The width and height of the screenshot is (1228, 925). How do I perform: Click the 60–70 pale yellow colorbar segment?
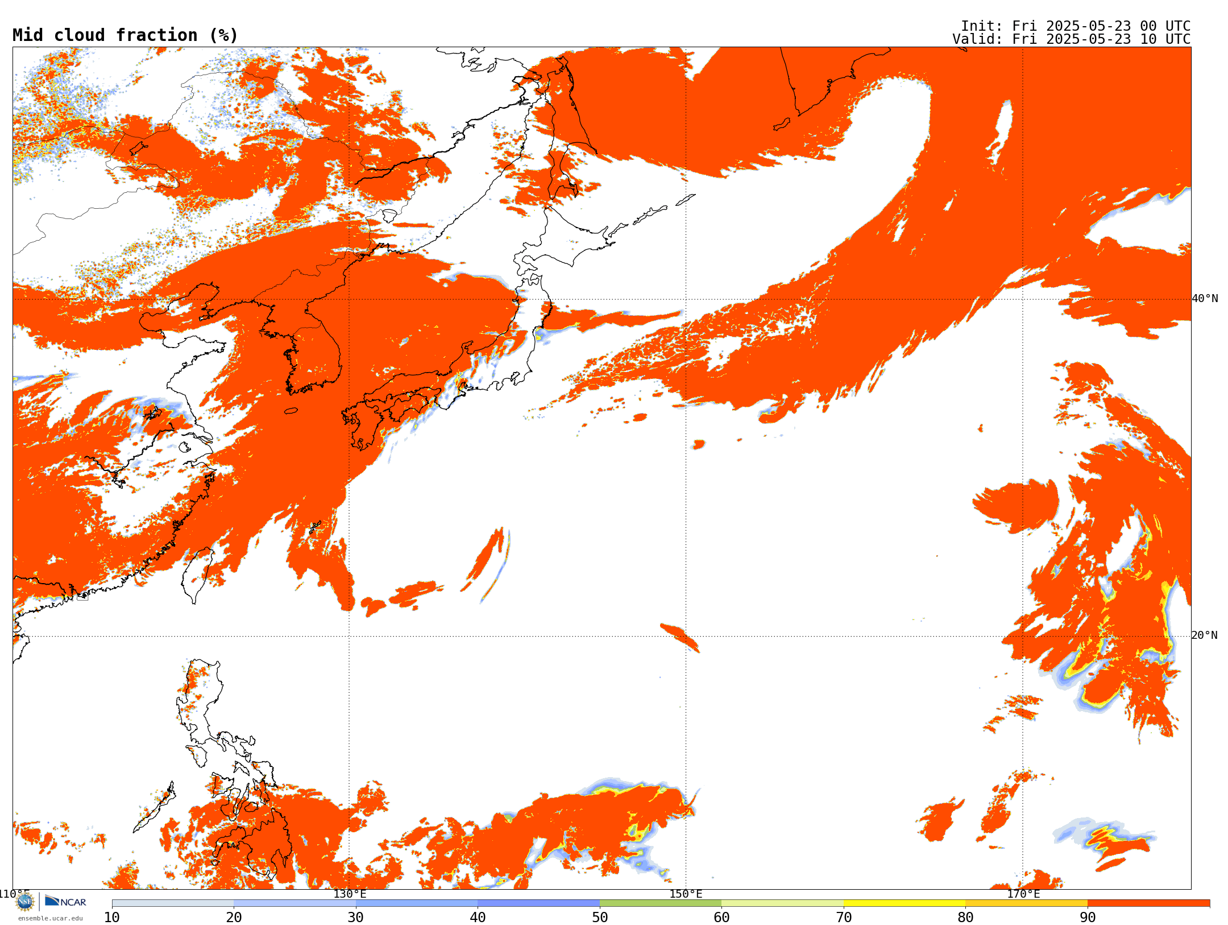click(782, 903)
